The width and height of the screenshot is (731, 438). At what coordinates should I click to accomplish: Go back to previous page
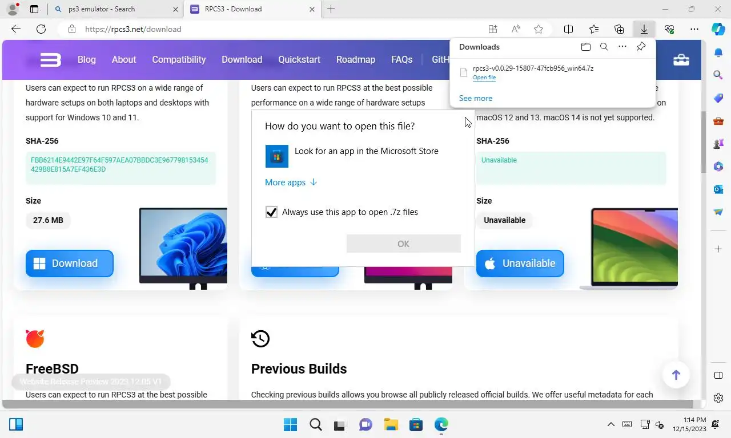(16, 29)
